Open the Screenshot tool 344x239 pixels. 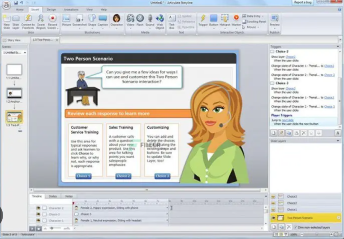click(79, 22)
